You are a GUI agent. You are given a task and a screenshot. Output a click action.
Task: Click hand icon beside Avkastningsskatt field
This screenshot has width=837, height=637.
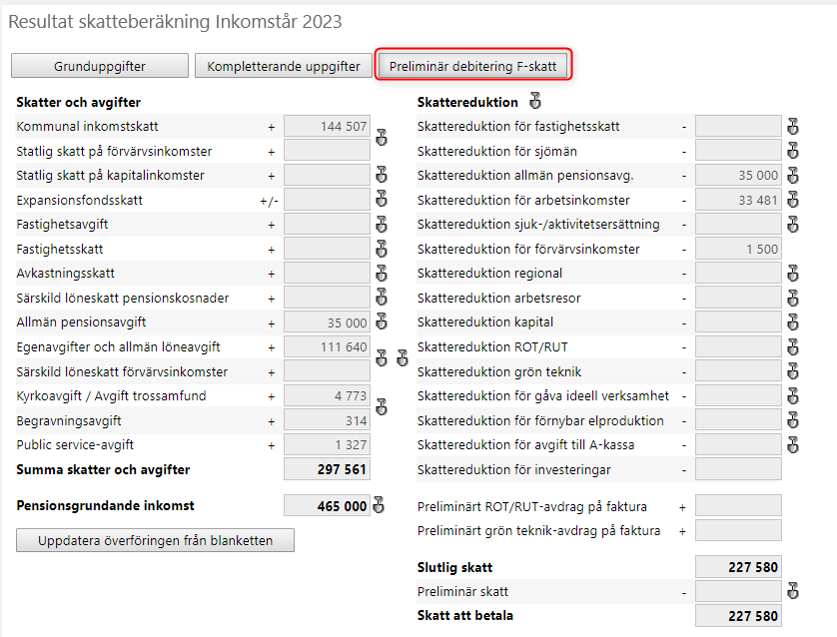point(382,274)
